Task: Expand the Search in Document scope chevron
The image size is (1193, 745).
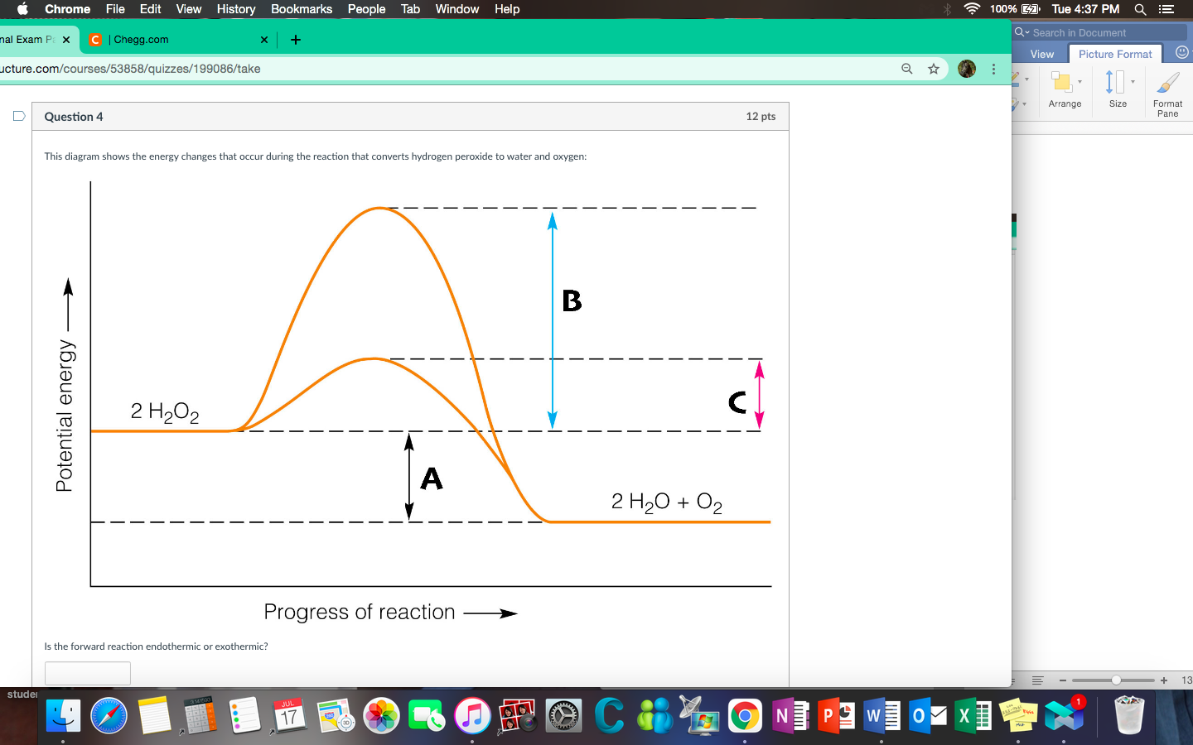Action: (x=1027, y=32)
